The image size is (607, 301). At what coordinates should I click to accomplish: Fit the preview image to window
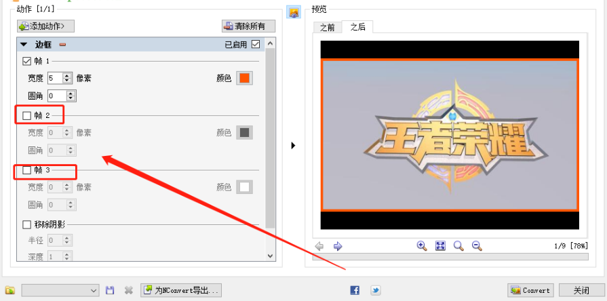pos(440,246)
